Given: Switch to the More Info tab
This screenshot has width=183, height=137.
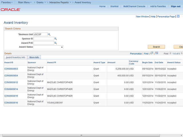Looking at the screenshot, I should tap(34, 57).
